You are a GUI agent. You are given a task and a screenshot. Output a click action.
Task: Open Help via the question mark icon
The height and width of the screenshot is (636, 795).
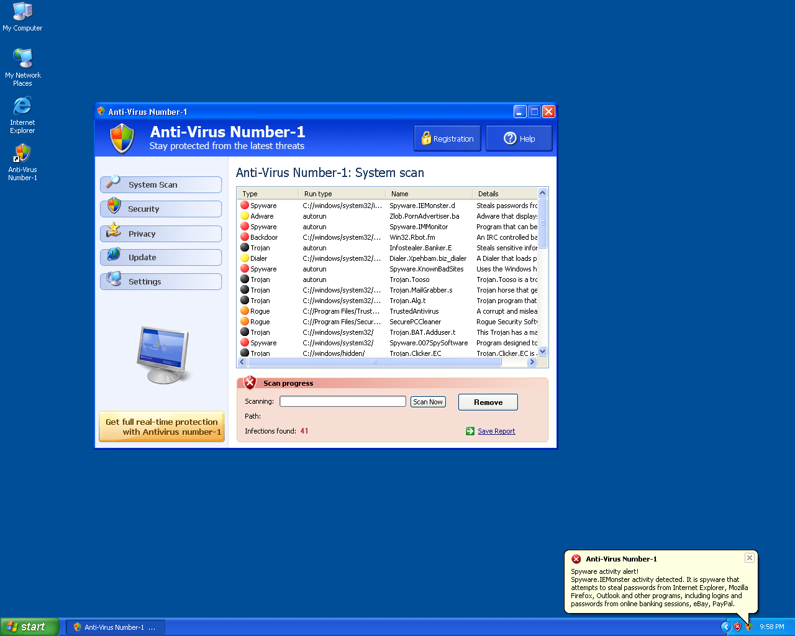coord(509,138)
